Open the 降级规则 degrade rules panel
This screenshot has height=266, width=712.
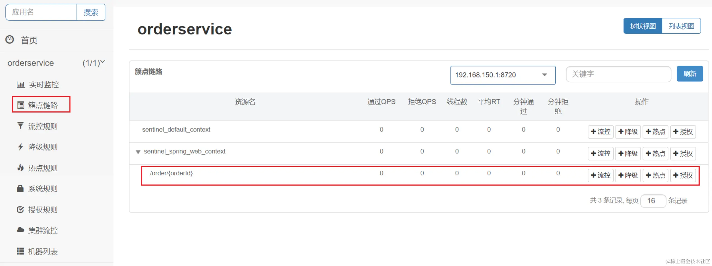42,147
